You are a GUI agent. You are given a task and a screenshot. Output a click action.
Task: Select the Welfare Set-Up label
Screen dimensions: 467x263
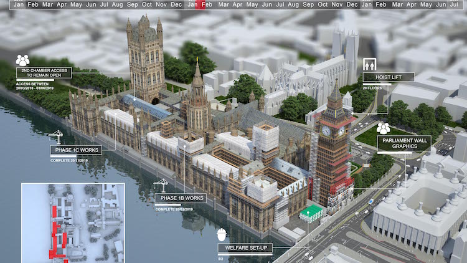pyautogui.click(x=244, y=248)
